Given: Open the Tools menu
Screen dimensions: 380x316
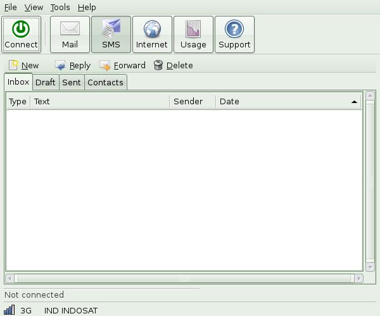Looking at the screenshot, I should tap(60, 7).
